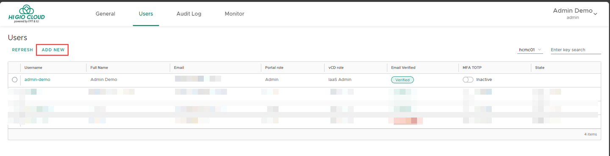Viewport: 610px width, 156px height.
Task: Sort by the Username column header
Action: [33, 68]
